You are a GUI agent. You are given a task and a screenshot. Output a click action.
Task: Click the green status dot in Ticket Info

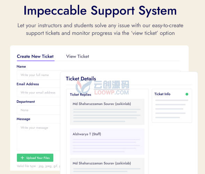pos(187,94)
